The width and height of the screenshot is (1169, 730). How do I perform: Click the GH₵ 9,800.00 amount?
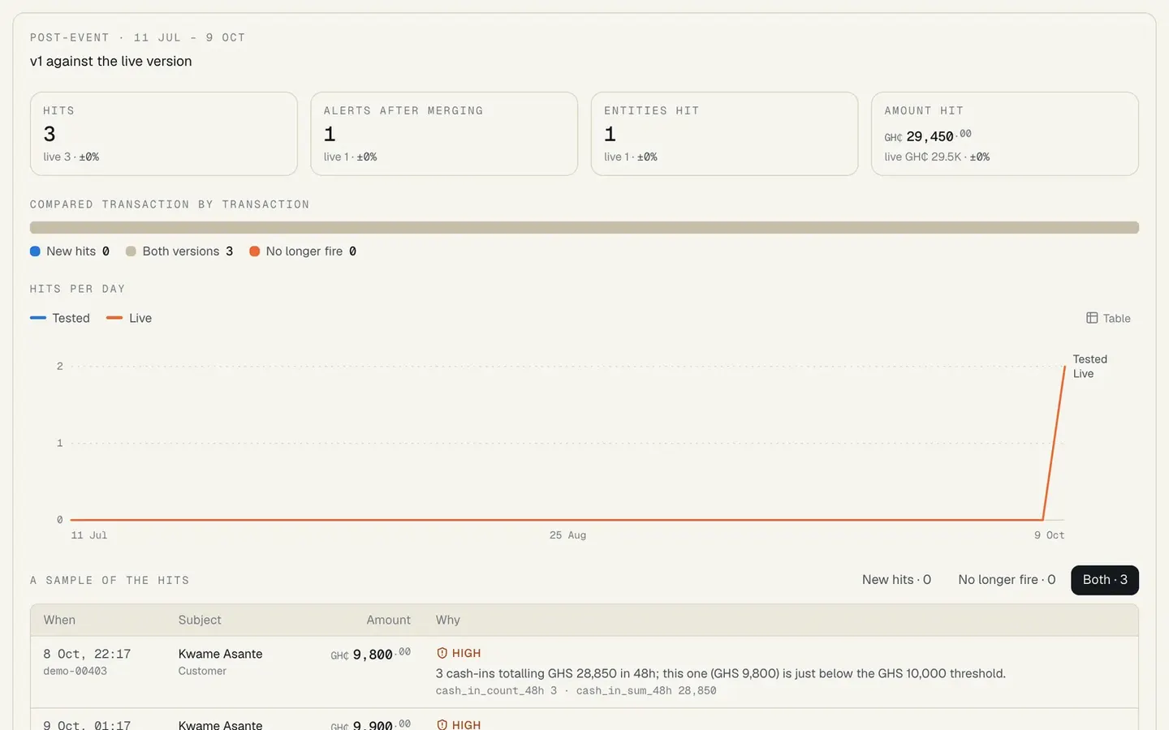(370, 654)
